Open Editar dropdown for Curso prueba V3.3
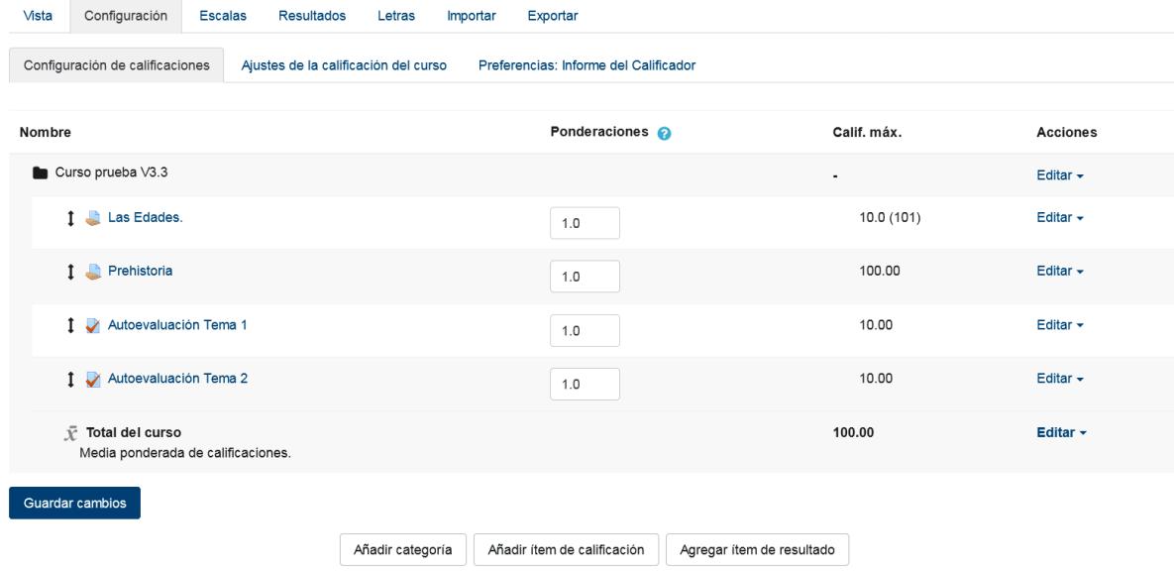 point(1059,175)
